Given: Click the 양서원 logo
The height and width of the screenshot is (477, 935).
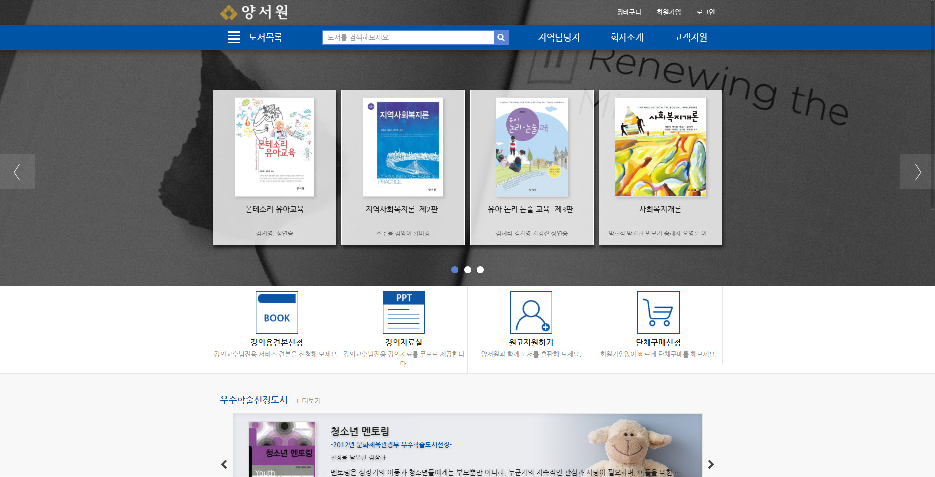Looking at the screenshot, I should click(x=254, y=12).
